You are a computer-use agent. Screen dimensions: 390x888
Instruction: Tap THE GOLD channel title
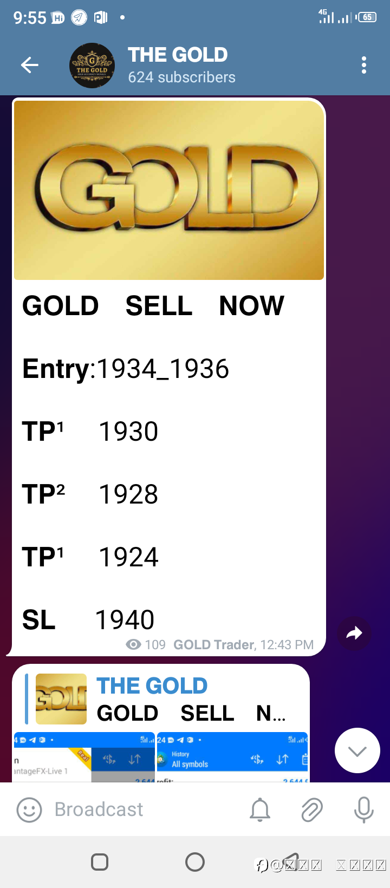coord(178,55)
